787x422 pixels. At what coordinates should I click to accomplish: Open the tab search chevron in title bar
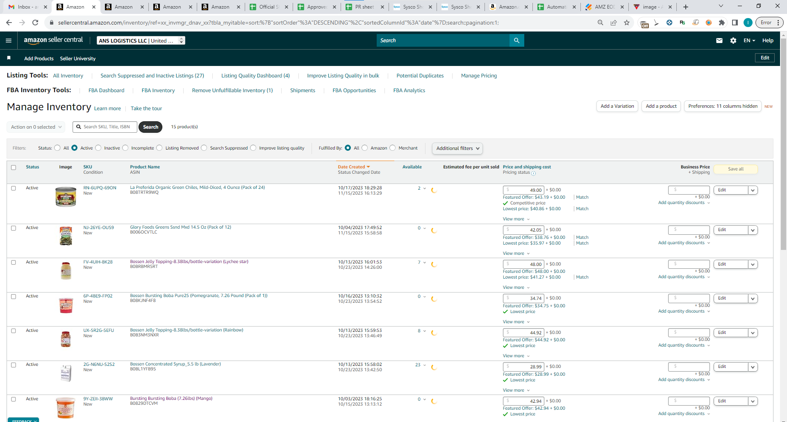coord(721,6)
